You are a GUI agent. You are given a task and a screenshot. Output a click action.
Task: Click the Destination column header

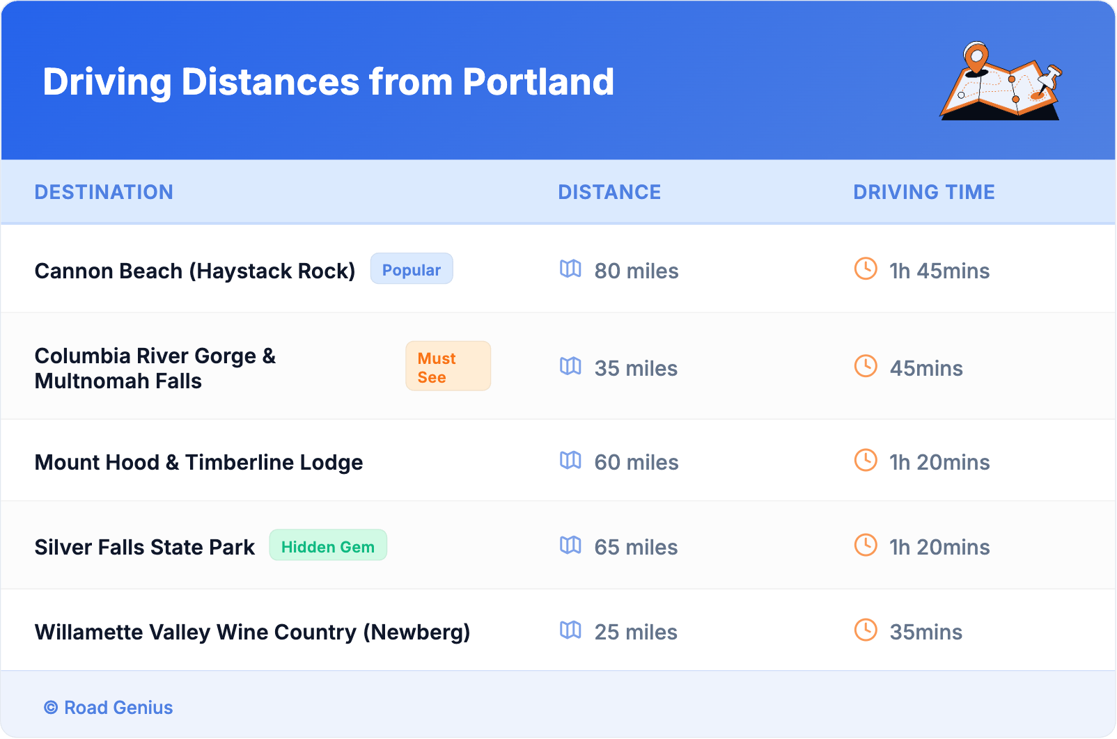(104, 192)
